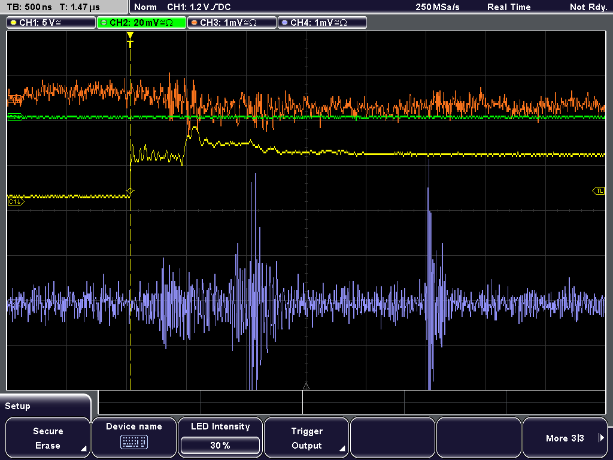Click the yellow CH1 color dot

pos(14,23)
